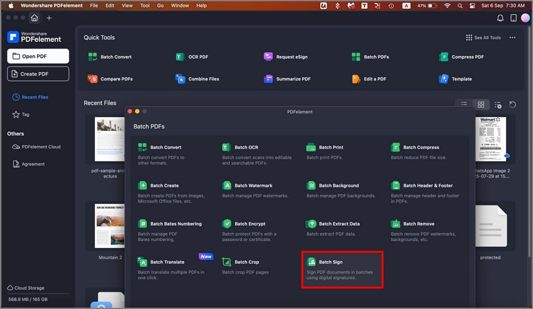533x309 pixels.
Task: Click the mobile device icon in top bar
Action: pos(513,18)
